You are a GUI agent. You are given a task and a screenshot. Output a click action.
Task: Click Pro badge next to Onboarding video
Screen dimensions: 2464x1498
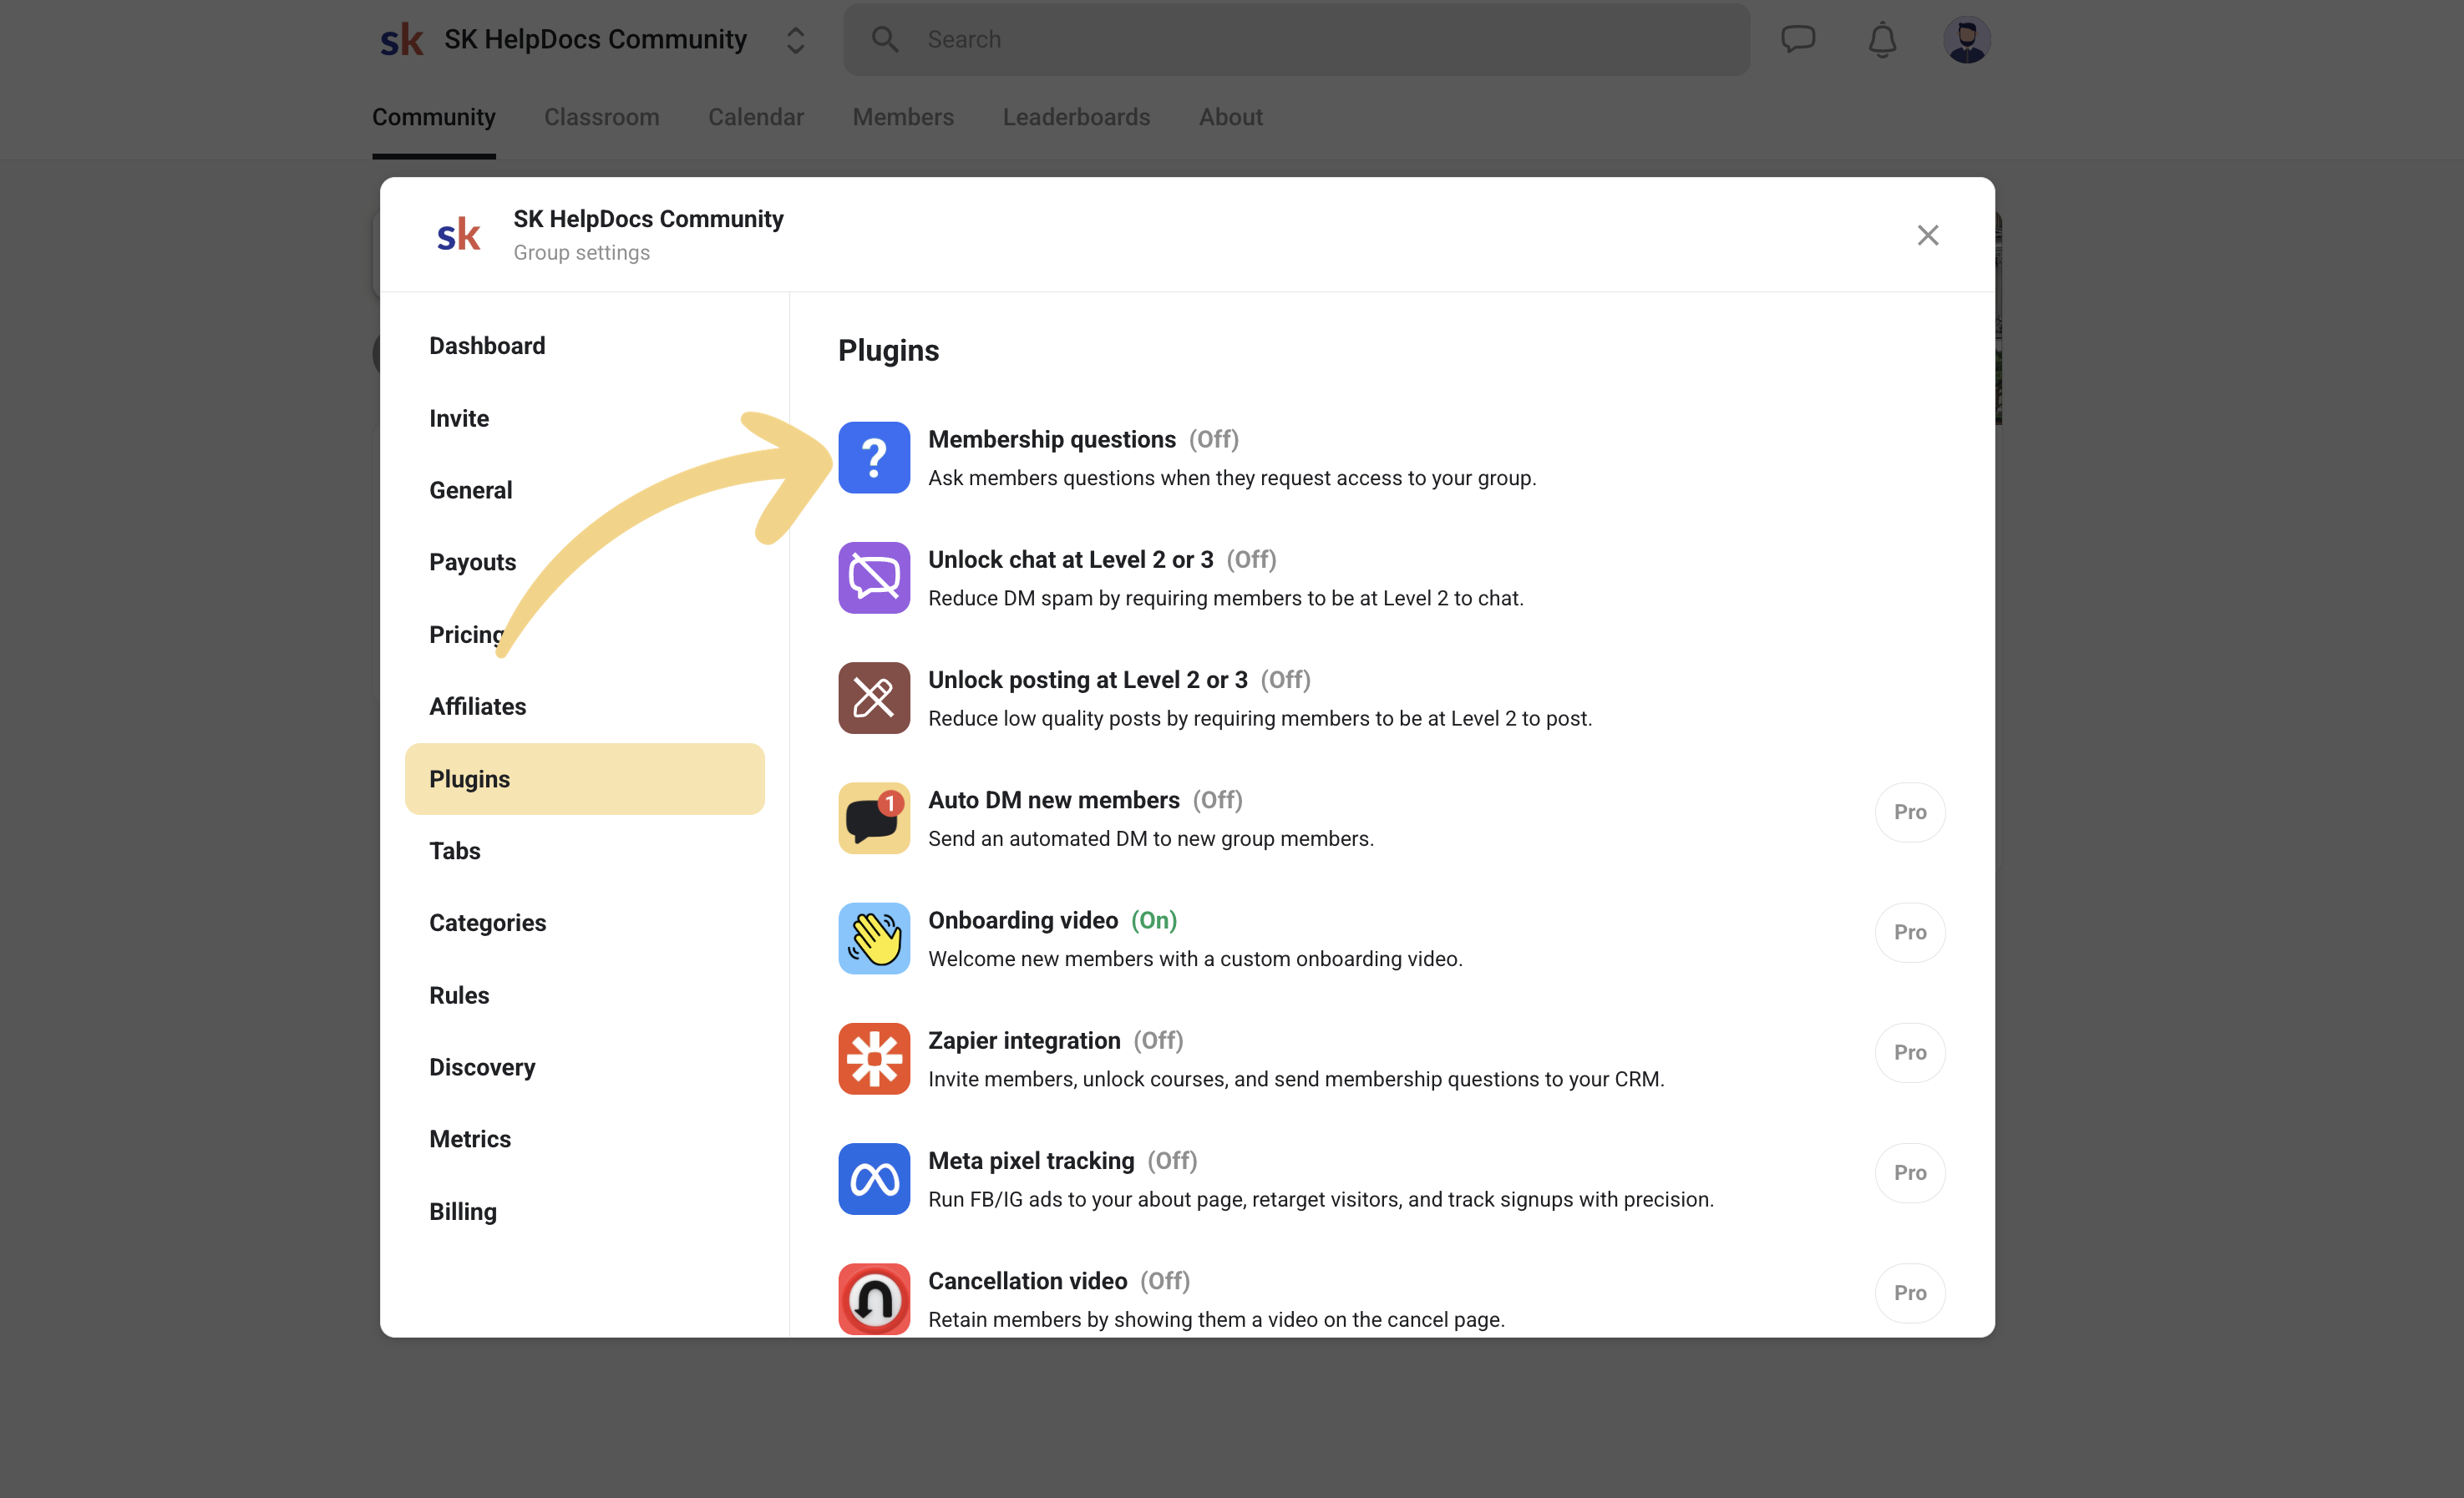(x=1910, y=932)
